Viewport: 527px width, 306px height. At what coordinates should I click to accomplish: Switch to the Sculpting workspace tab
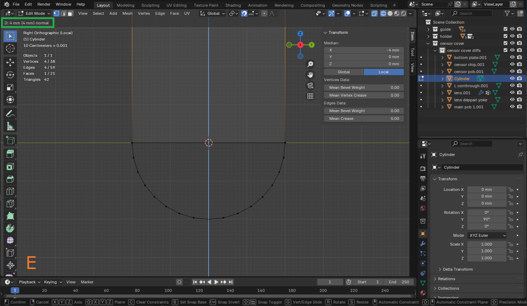coord(150,5)
